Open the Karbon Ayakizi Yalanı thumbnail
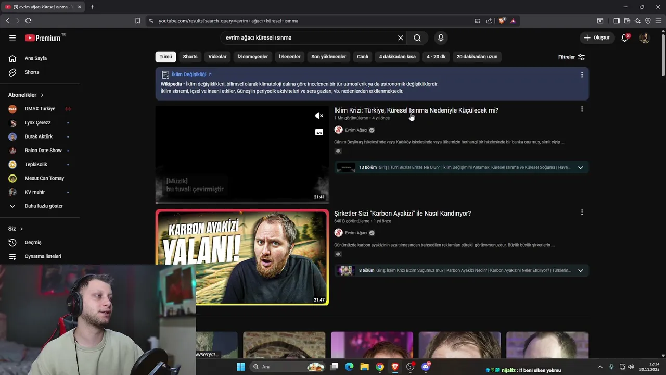This screenshot has width=666, height=375. point(242,257)
